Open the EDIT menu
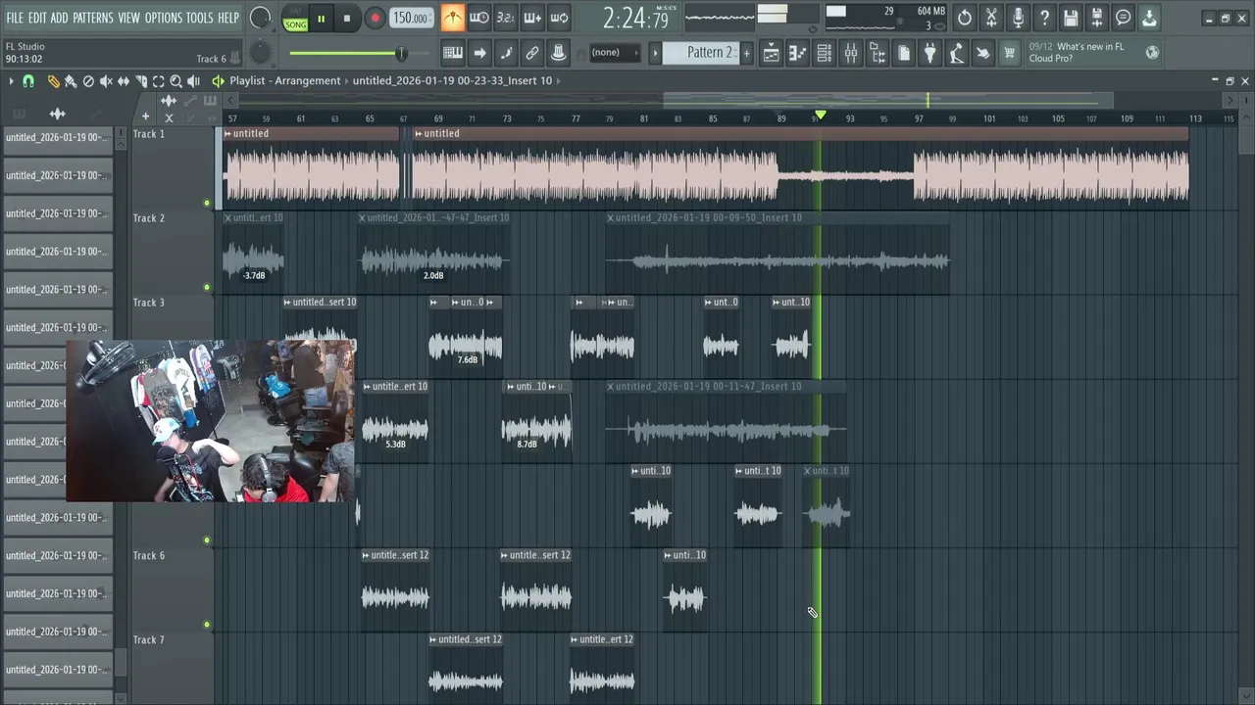1255x705 pixels. pyautogui.click(x=37, y=18)
